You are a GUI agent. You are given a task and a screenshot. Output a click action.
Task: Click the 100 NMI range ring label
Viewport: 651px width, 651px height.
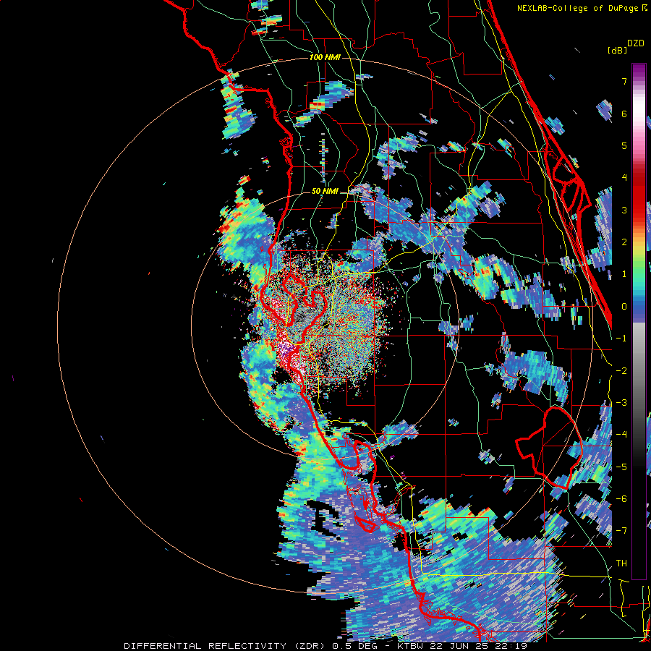point(325,57)
